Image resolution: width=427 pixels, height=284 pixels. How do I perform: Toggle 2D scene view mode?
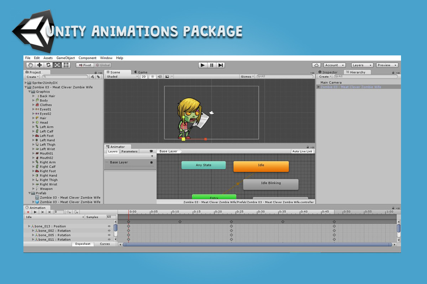[x=144, y=77]
